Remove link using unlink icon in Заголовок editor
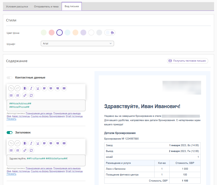This screenshot has width=217, height=185. [x=31, y=150]
